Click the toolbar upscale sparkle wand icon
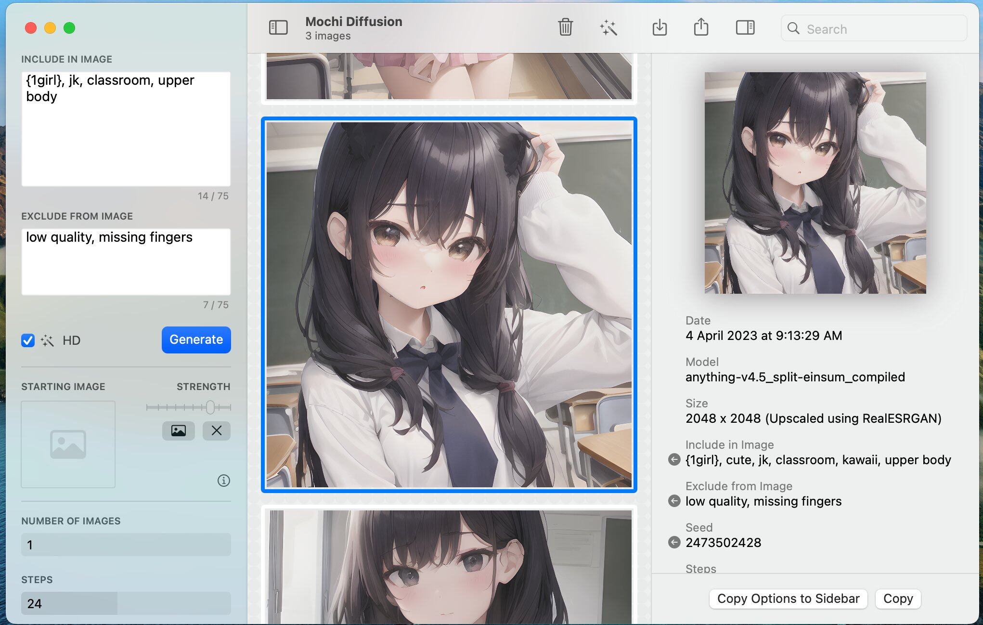 coord(608,27)
